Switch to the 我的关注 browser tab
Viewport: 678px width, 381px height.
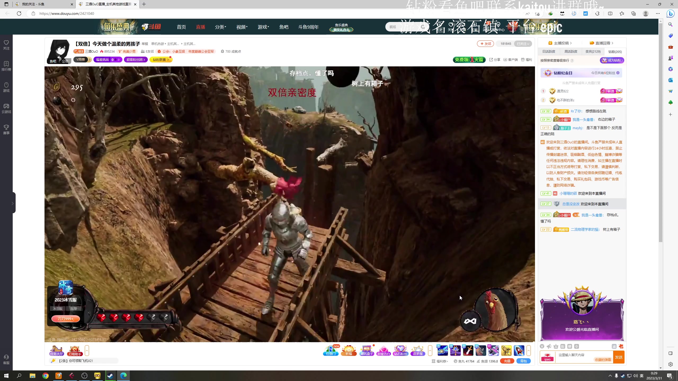coord(44,4)
